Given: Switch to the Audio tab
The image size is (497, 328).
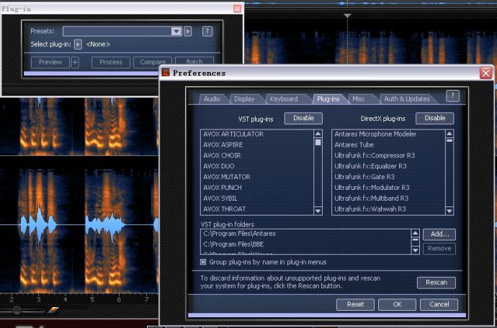Looking at the screenshot, I should click(x=212, y=99).
